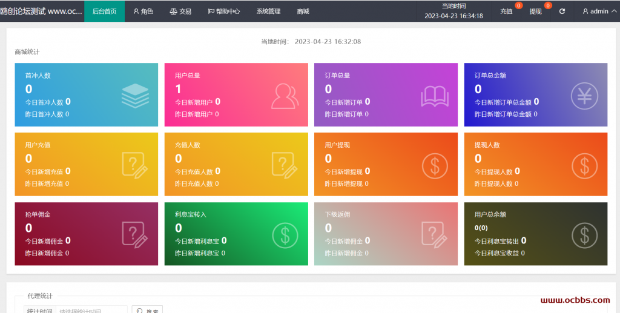
Task: Click the 搜索 button under 代理统计
Action: (147, 310)
